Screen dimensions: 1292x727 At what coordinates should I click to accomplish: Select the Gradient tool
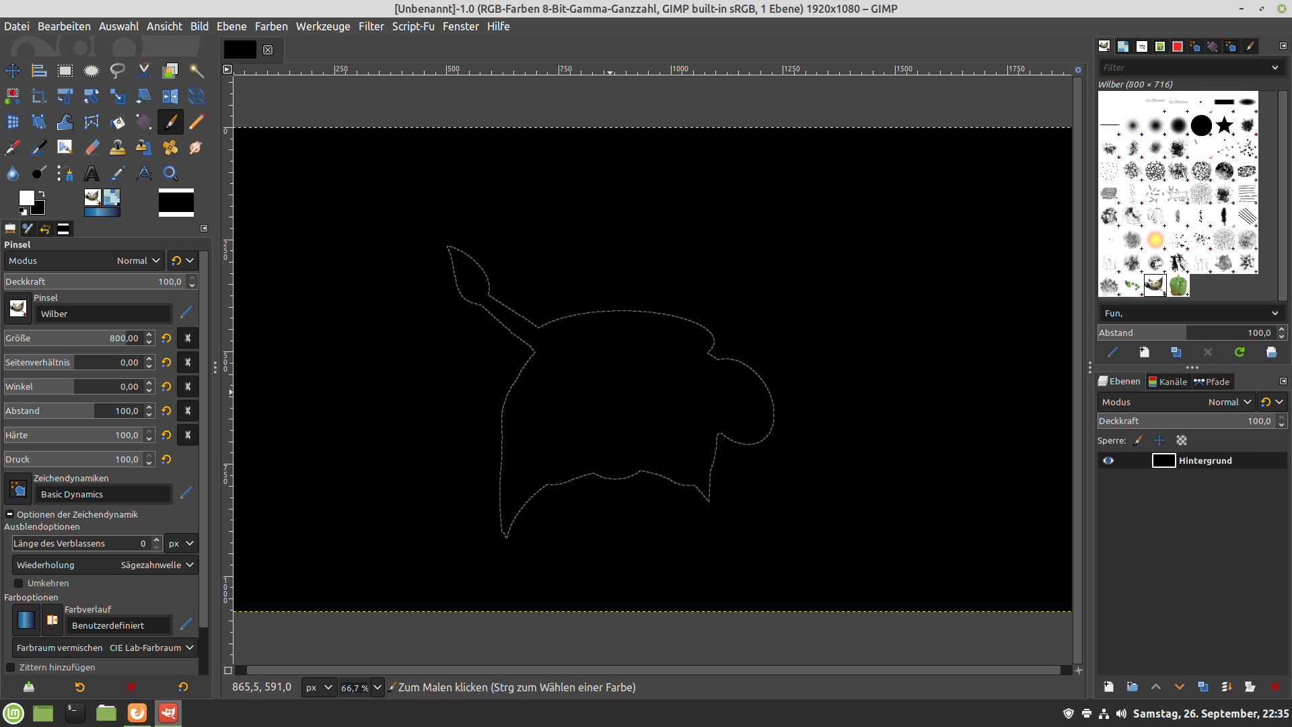point(144,122)
